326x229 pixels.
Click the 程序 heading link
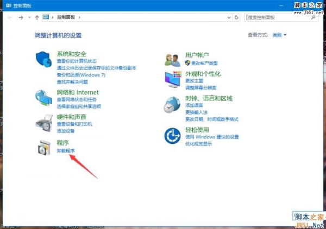(62, 143)
